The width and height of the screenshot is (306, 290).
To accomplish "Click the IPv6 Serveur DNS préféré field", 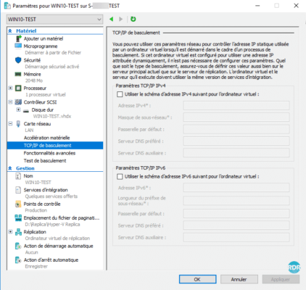I will [236, 225].
